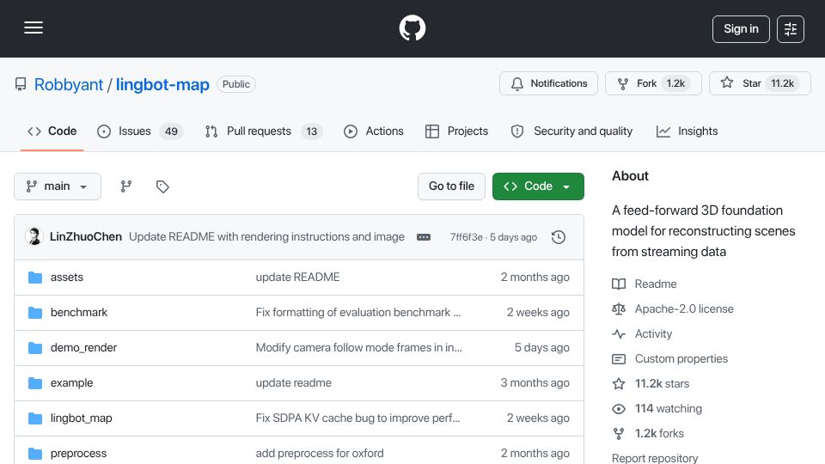This screenshot has width=825, height=464.
Task: Click the Fork count 1.2k badge
Action: [x=675, y=83]
